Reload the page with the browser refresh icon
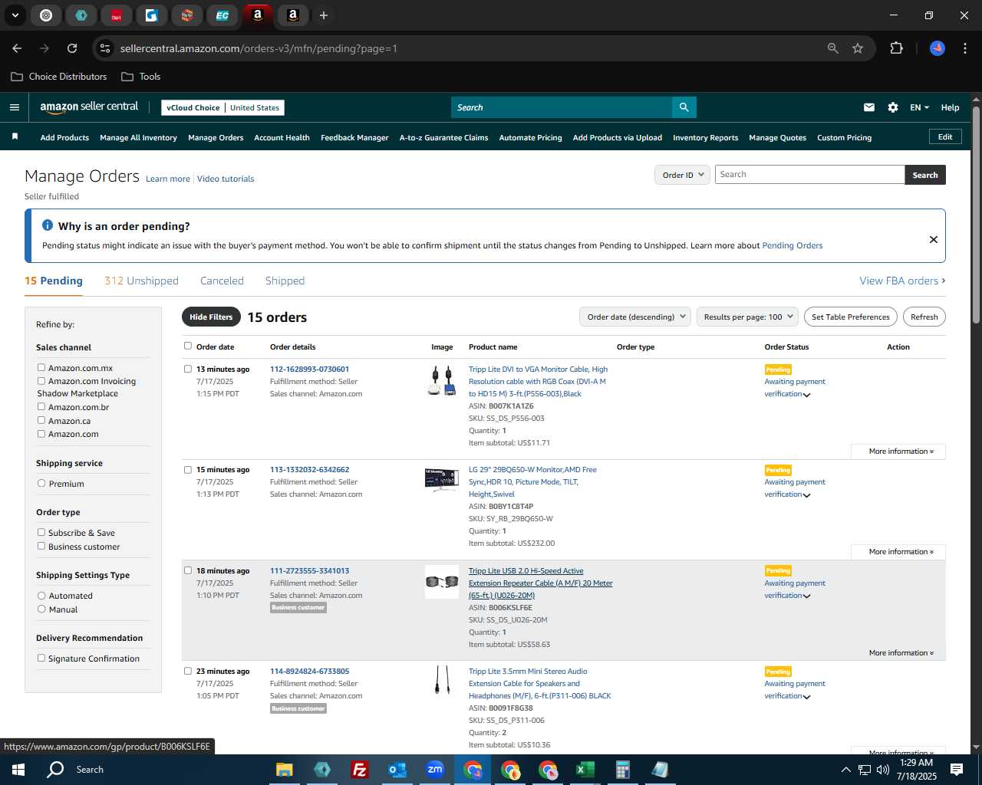The height and width of the screenshot is (785, 982). [x=72, y=48]
